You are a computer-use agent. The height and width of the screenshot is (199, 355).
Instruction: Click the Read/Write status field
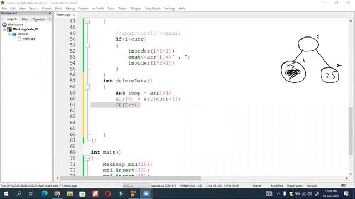(295, 186)
